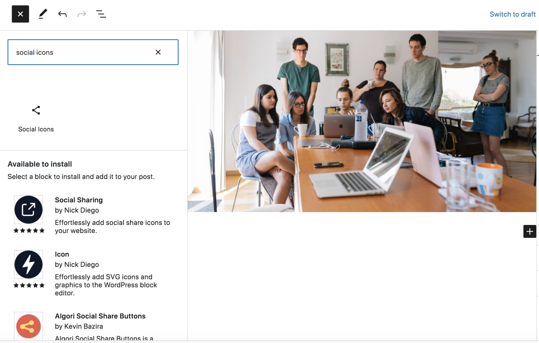Click the close/X button in toolbar
Screen dimensions: 539x343
(20, 14)
